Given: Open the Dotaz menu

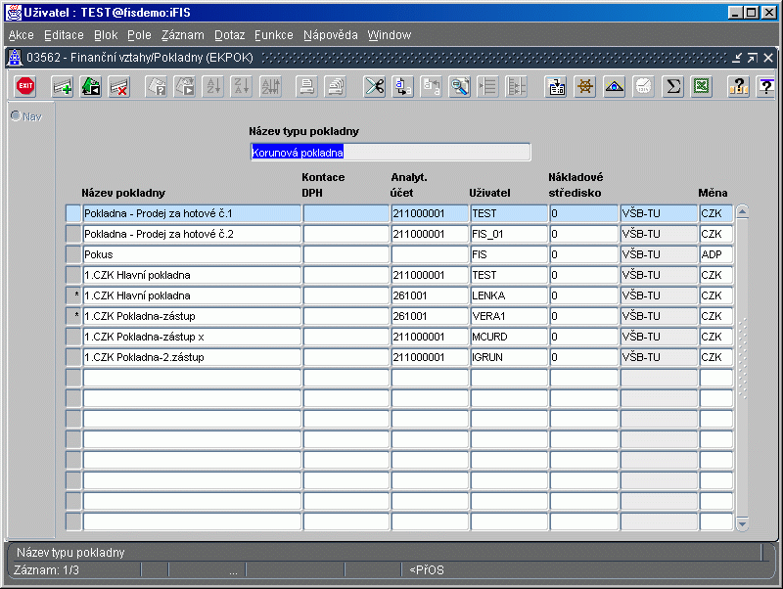Looking at the screenshot, I should (230, 35).
